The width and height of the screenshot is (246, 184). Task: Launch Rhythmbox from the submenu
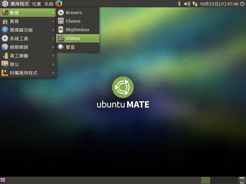pyautogui.click(x=78, y=30)
